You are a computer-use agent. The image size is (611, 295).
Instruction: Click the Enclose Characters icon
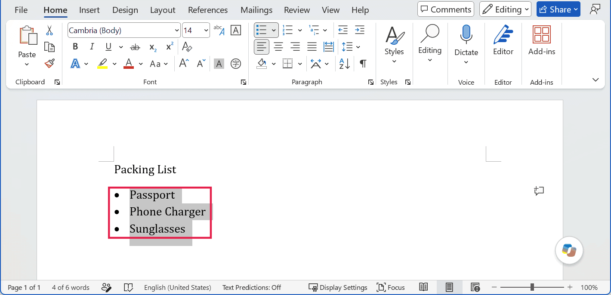click(x=235, y=64)
